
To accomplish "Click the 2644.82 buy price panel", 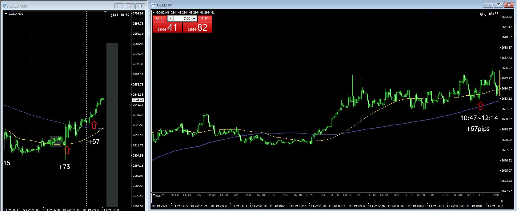I will tap(197, 27).
